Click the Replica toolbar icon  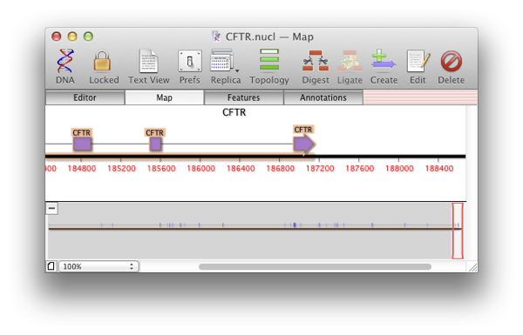[x=221, y=61]
